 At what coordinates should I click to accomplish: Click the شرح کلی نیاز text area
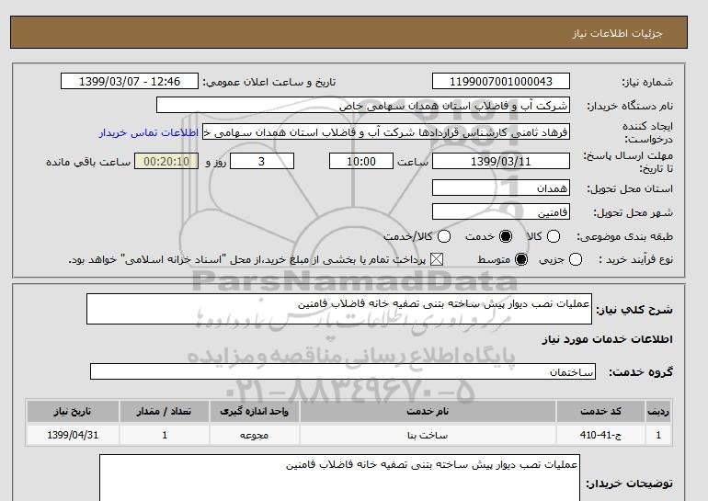[339, 309]
